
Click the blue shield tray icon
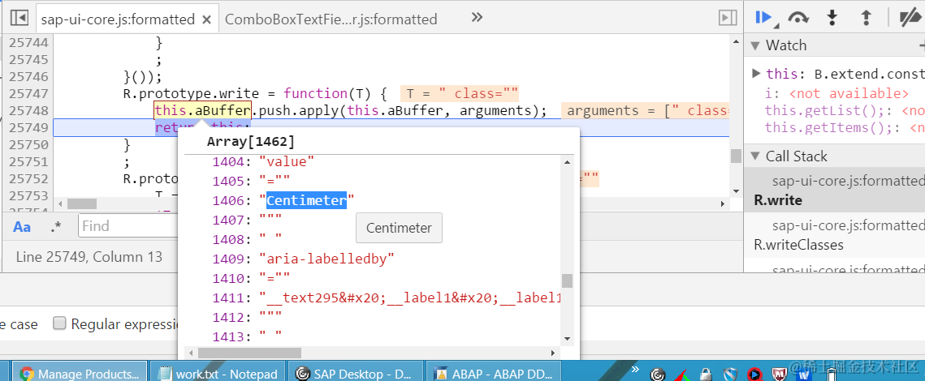click(730, 374)
